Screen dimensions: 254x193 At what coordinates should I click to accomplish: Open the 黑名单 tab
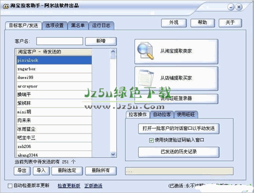78,25
